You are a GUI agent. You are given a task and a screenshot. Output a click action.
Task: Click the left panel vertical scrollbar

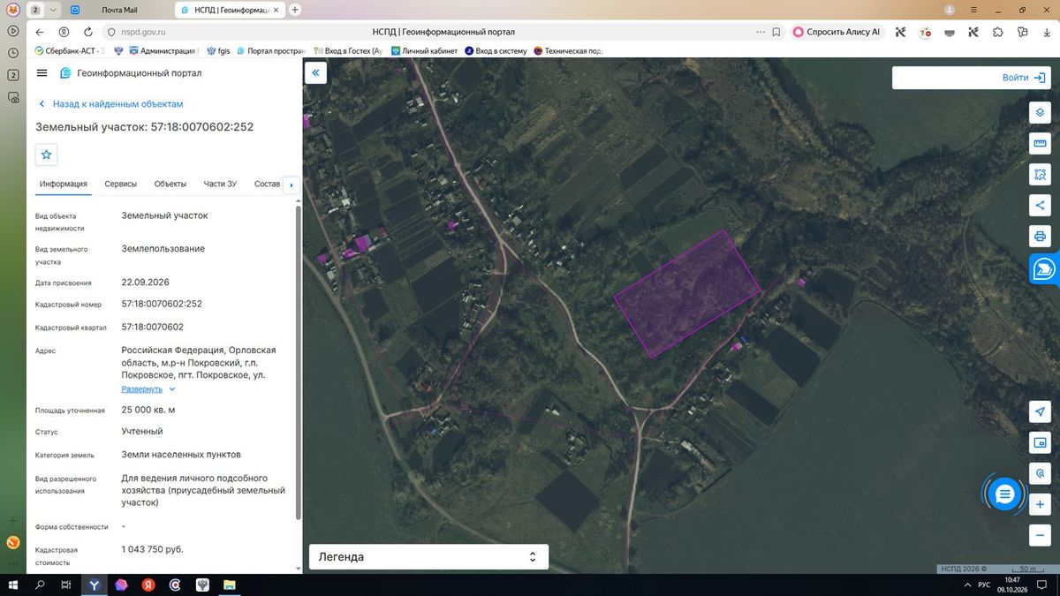298,362
